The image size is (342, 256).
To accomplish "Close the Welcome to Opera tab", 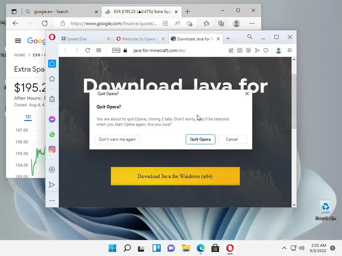I will 163,39.
